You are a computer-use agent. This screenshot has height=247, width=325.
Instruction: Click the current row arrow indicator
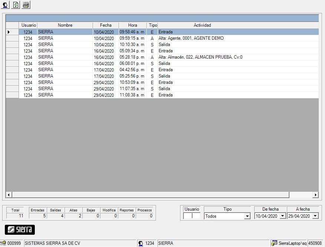(9, 32)
